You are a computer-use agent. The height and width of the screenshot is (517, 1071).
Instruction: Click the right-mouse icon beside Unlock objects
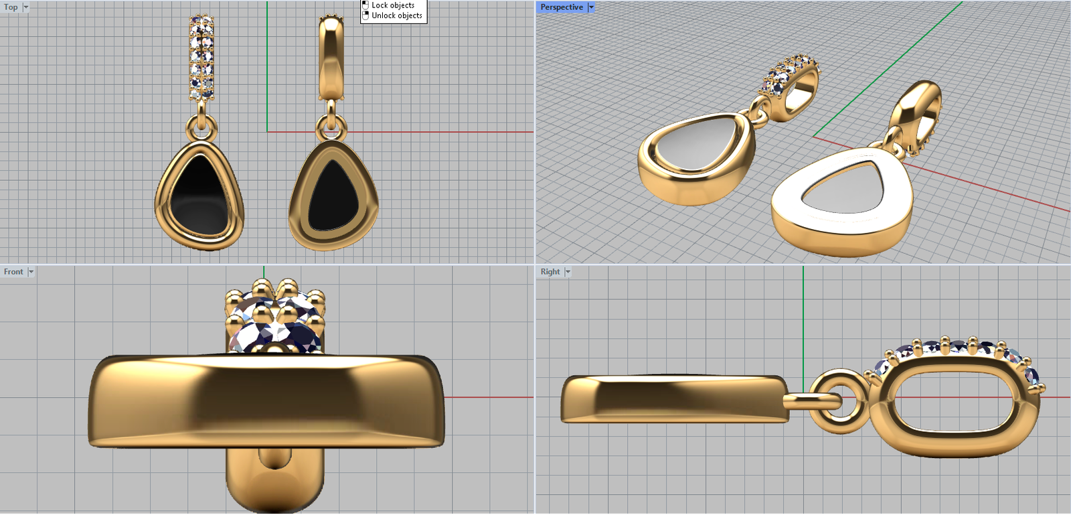click(x=365, y=15)
